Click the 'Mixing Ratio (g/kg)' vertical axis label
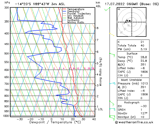This screenshot has height=124, width=161. (100, 72)
